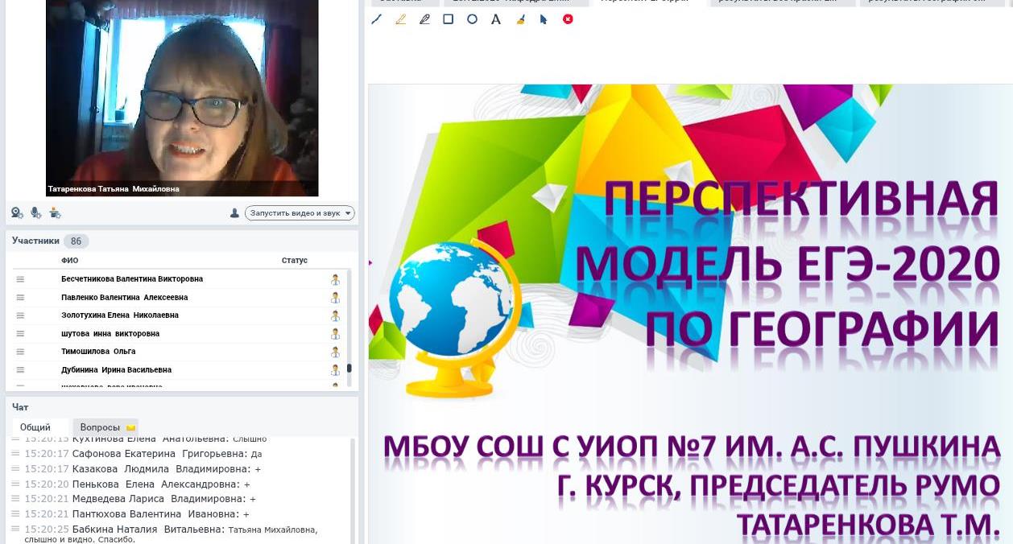Select participant Тимошилова Ольга
Screen dimensions: 1013x544
[x=98, y=352]
